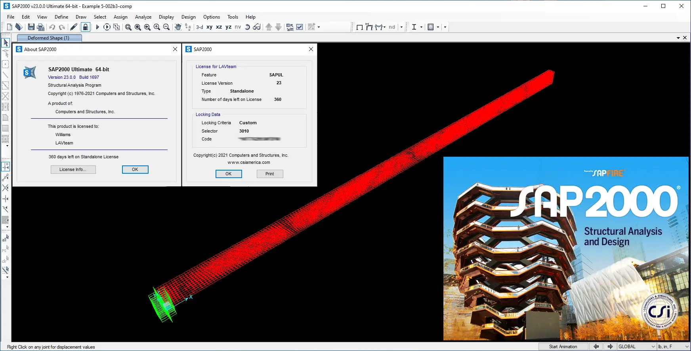Open the Design menu
Viewport: 691px width, 351px height.
(x=189, y=17)
